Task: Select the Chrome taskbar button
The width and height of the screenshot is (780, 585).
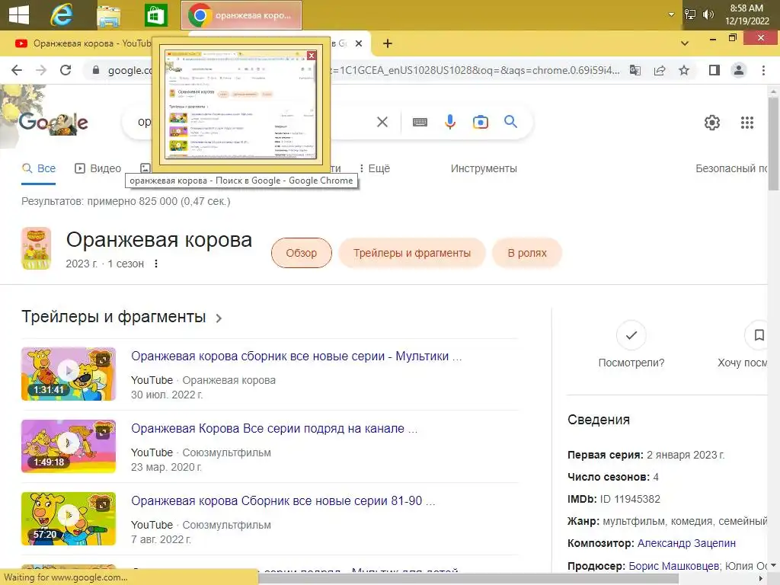Action: tap(241, 15)
